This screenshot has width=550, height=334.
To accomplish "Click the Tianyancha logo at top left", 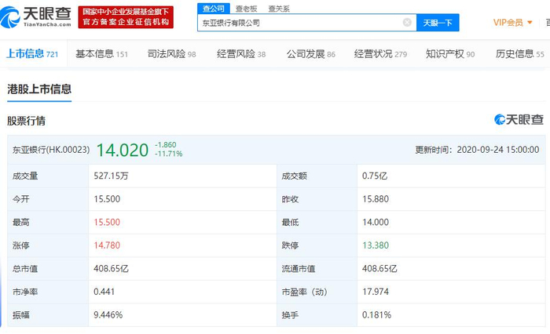I will pyautogui.click(x=38, y=15).
